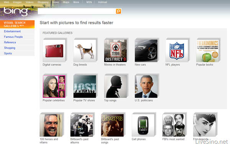Click the 'Top songs' caption
230x146 pixels.
pyautogui.click(x=110, y=100)
